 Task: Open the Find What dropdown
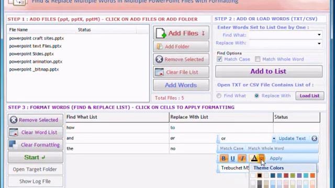pyautogui.click(x=319, y=35)
